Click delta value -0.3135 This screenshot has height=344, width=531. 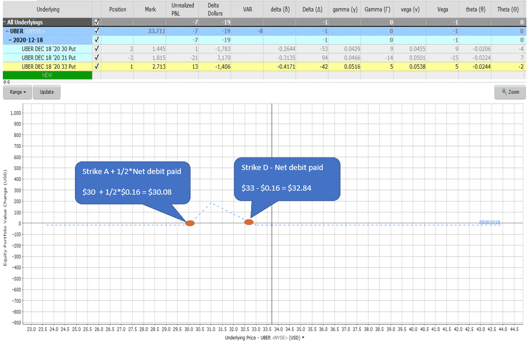coord(287,58)
